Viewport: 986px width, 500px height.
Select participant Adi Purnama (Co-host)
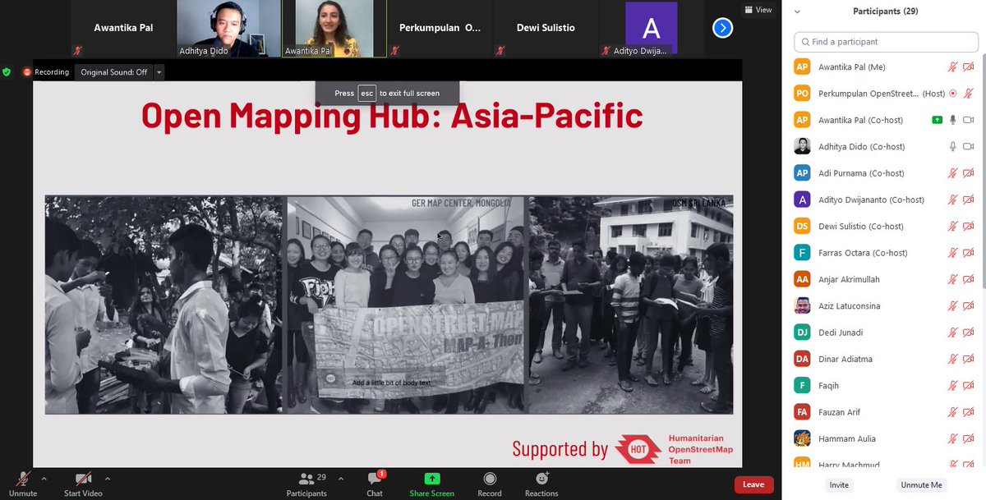coord(884,173)
